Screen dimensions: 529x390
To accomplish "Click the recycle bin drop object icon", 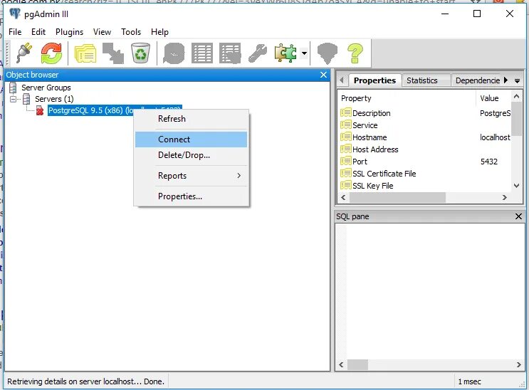I will (x=140, y=53).
